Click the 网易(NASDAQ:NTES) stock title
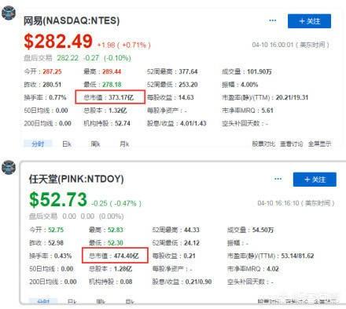 click(72, 20)
